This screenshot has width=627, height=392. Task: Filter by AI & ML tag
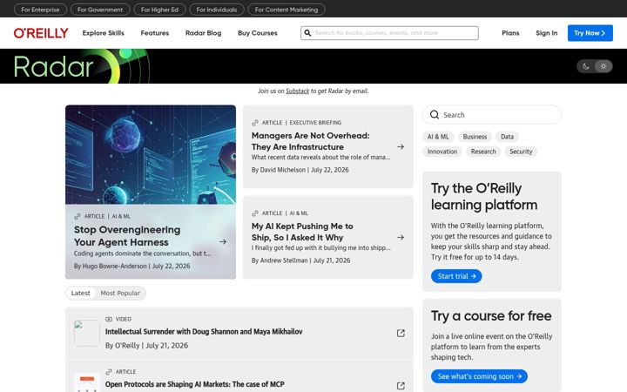438,137
